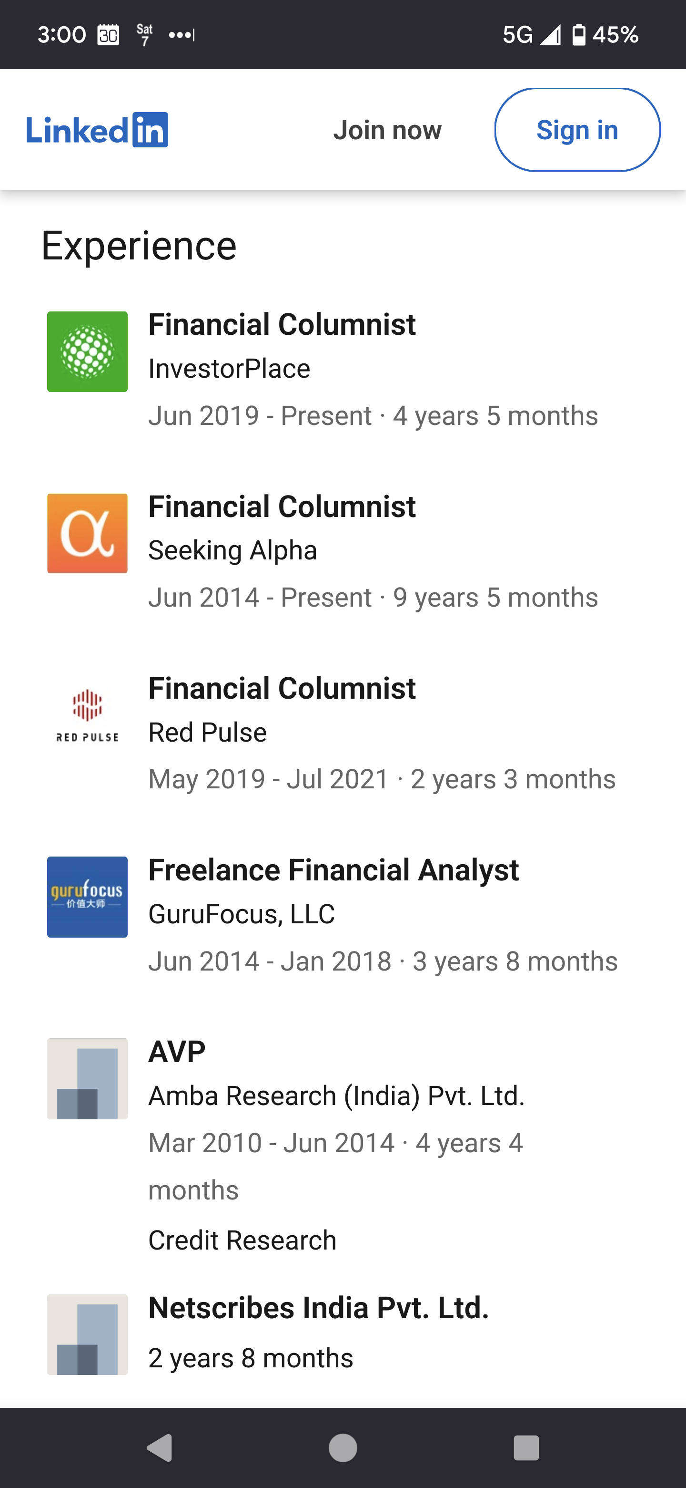The image size is (686, 1488).
Task: Tap the battery indicator in status bar
Action: tap(579, 35)
